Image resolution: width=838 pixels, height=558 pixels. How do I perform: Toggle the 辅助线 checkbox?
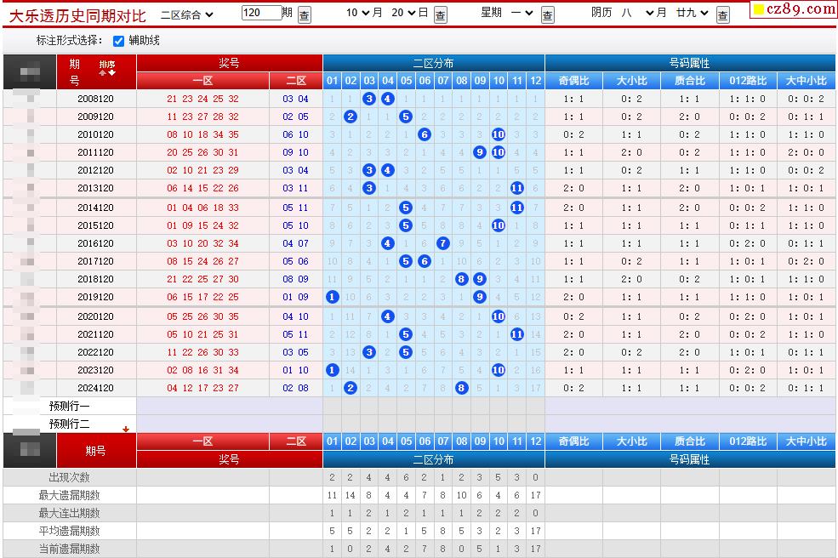click(119, 41)
